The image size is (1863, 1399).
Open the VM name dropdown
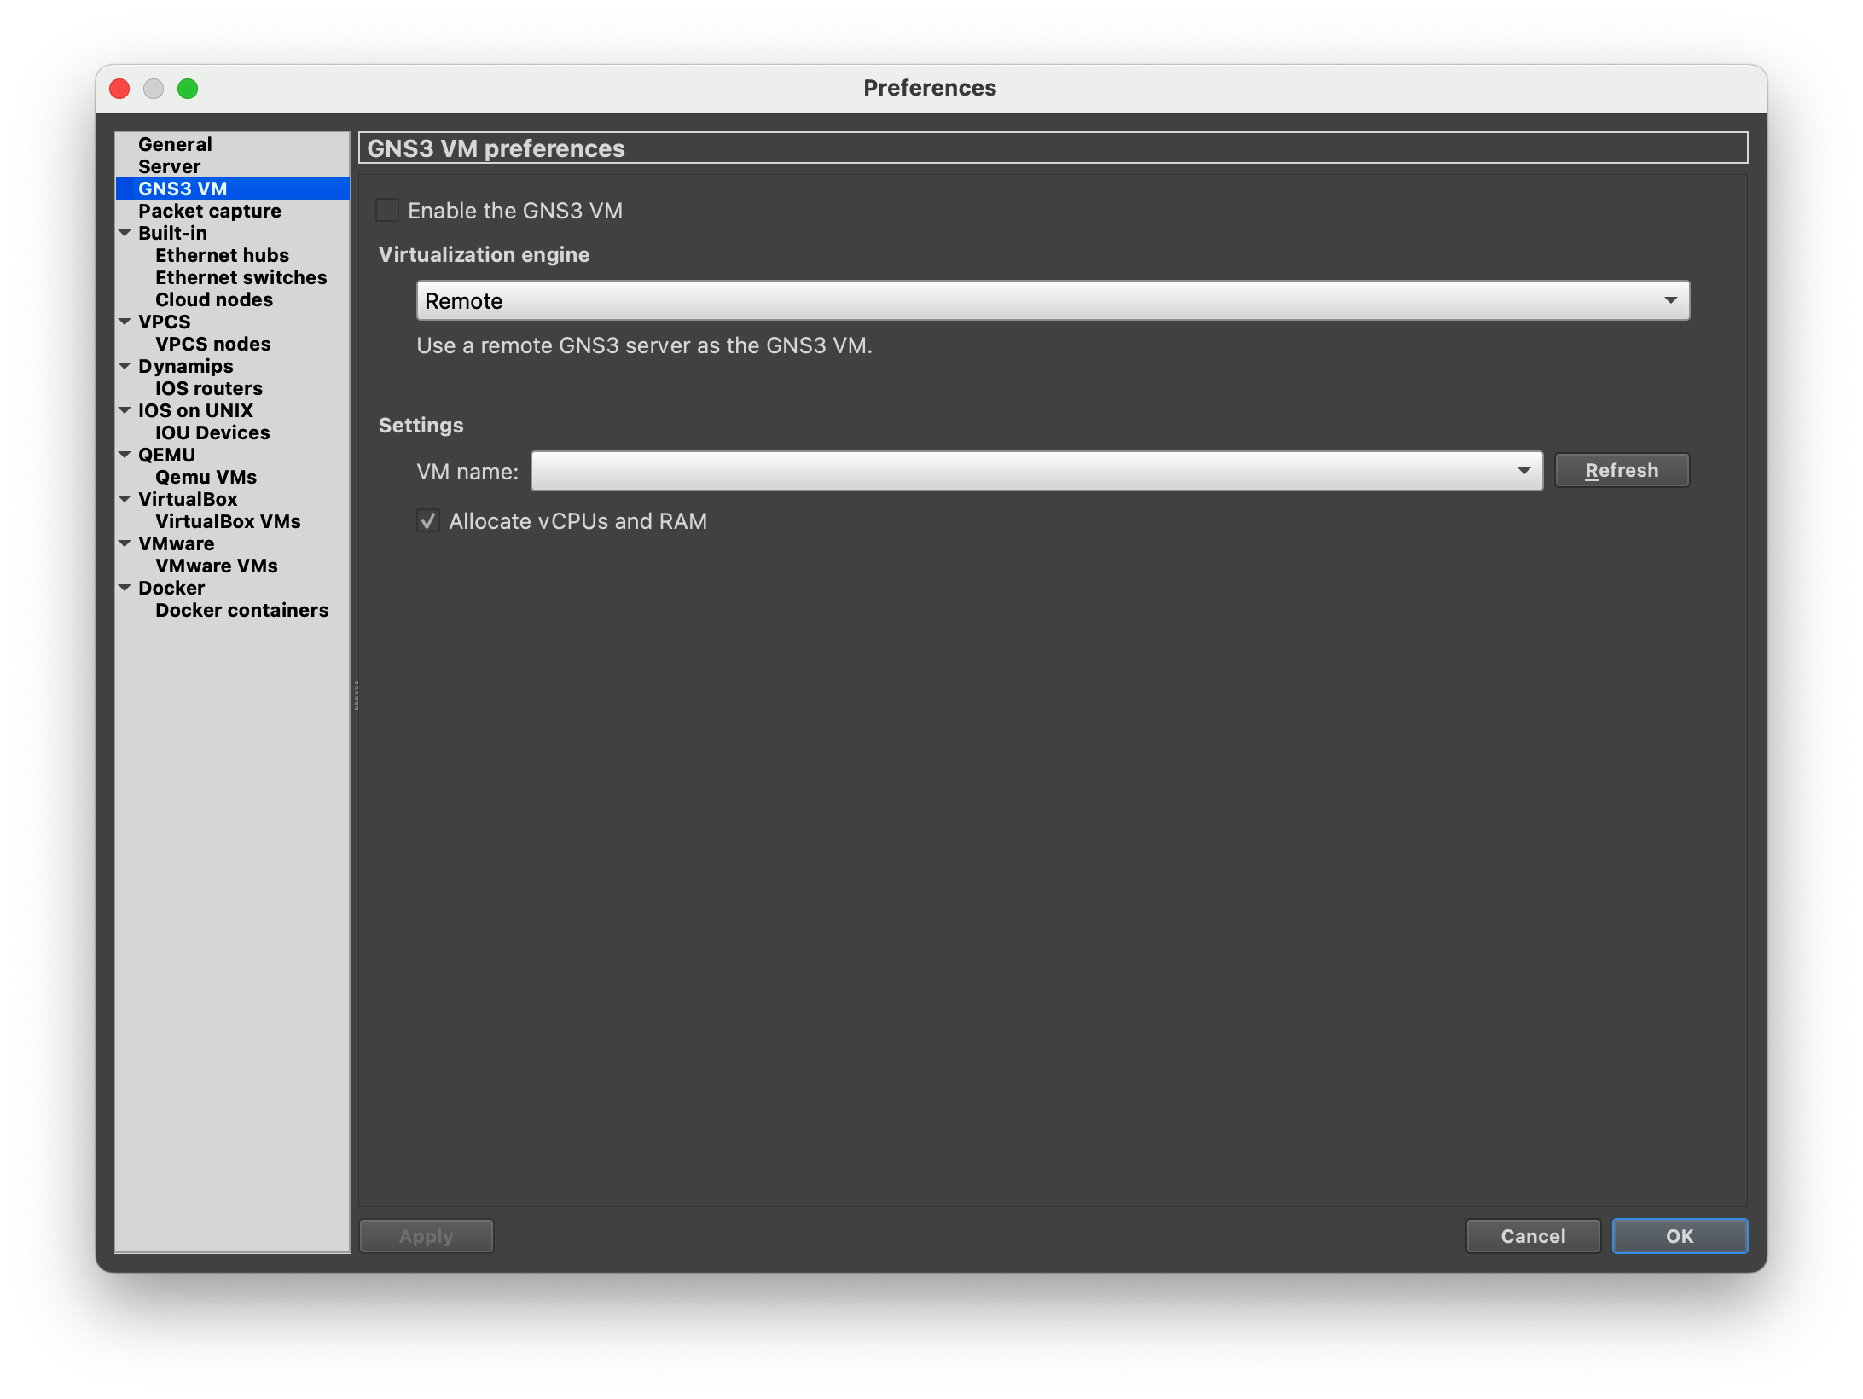pyautogui.click(x=1036, y=472)
